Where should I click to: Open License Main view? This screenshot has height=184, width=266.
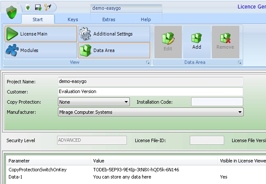(41, 34)
